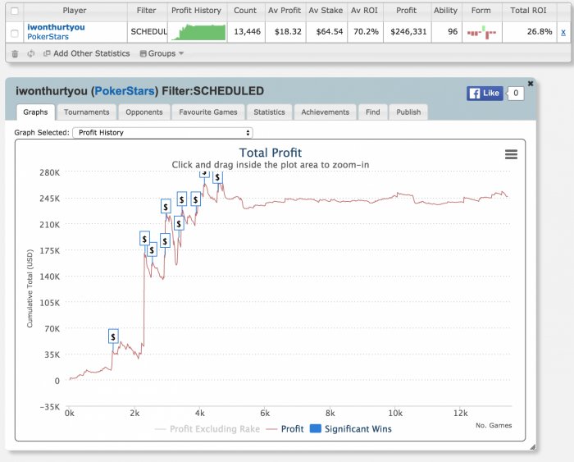Open Add Other Statistics
Screen dimensions: 574x462
pos(87,53)
